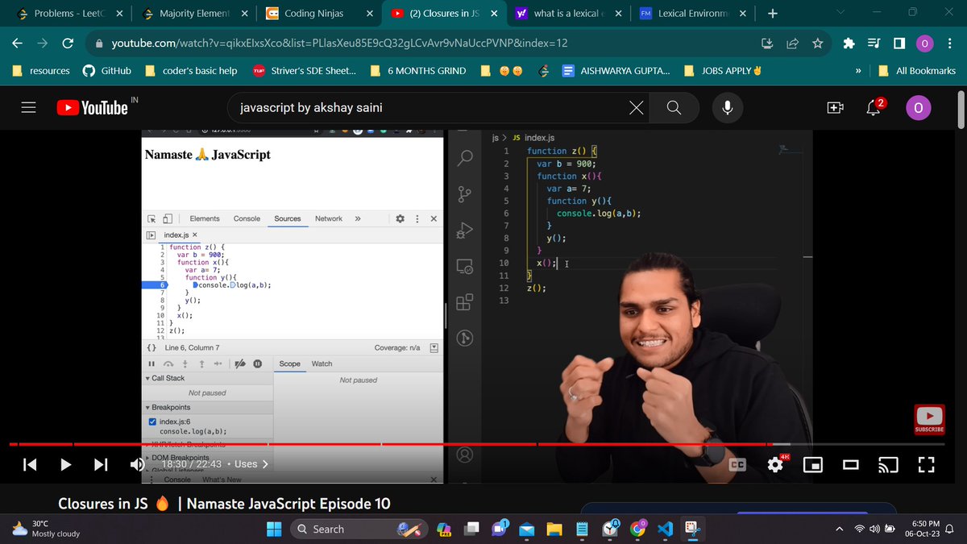
Task: Open the player settings gear
Action: 775,464
